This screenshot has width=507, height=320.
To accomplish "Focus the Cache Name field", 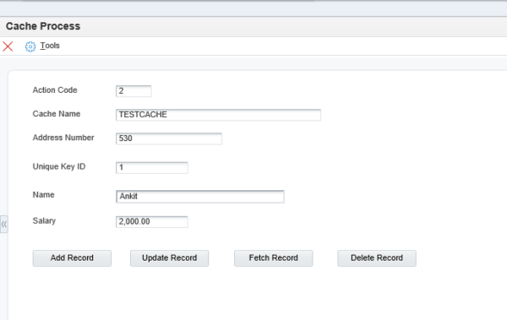I will click(218, 115).
